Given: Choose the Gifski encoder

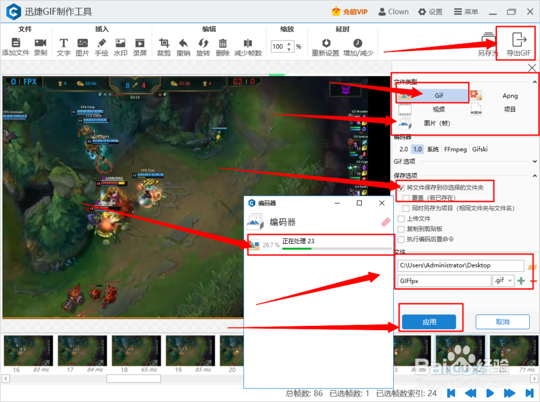Looking at the screenshot, I should (x=480, y=149).
